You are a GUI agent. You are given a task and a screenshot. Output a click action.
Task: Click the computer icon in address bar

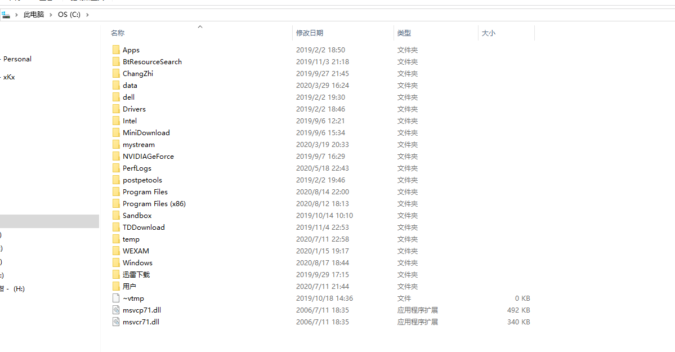pos(6,15)
